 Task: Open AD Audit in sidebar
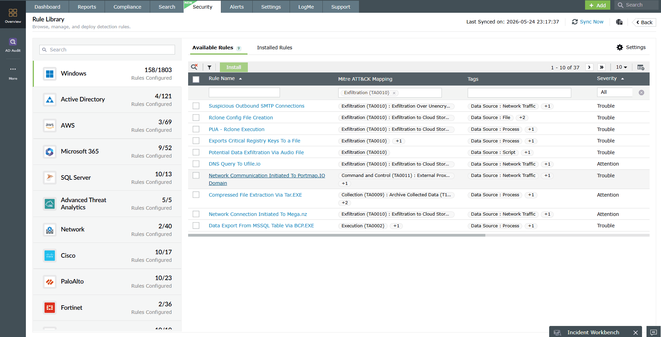coord(13,45)
